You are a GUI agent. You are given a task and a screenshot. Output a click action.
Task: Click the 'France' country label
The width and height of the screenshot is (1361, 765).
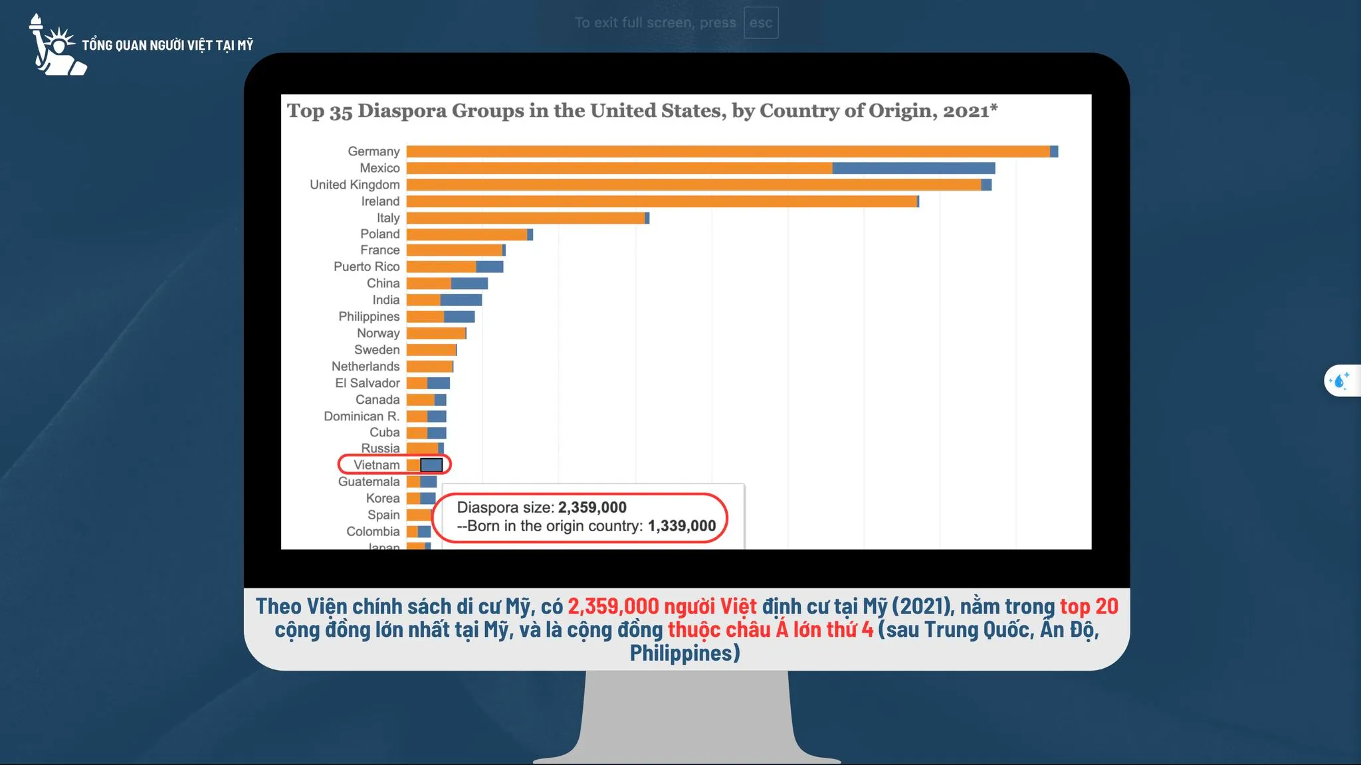[380, 250]
